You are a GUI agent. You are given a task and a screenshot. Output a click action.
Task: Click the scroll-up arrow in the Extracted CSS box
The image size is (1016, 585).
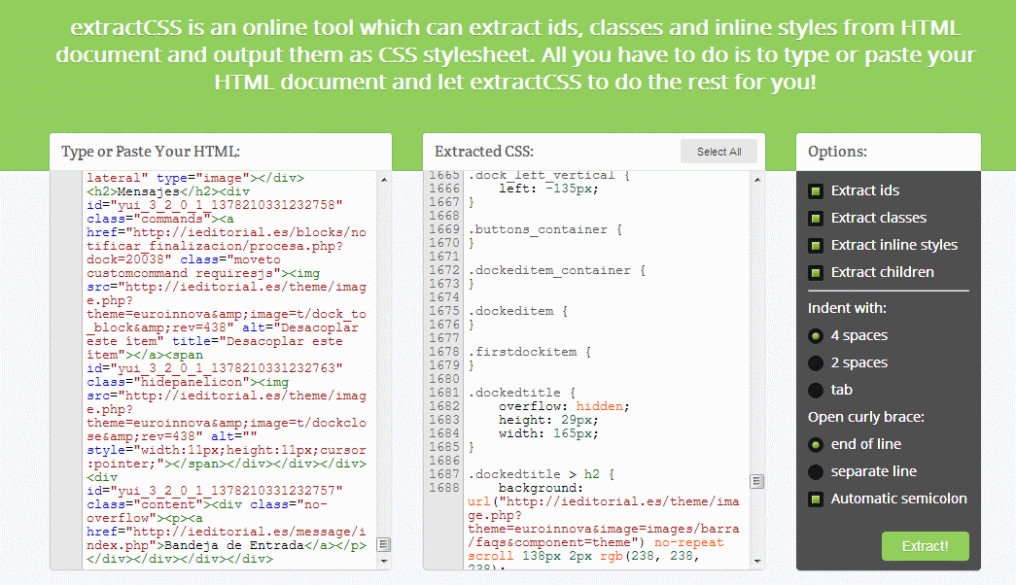[x=756, y=180]
